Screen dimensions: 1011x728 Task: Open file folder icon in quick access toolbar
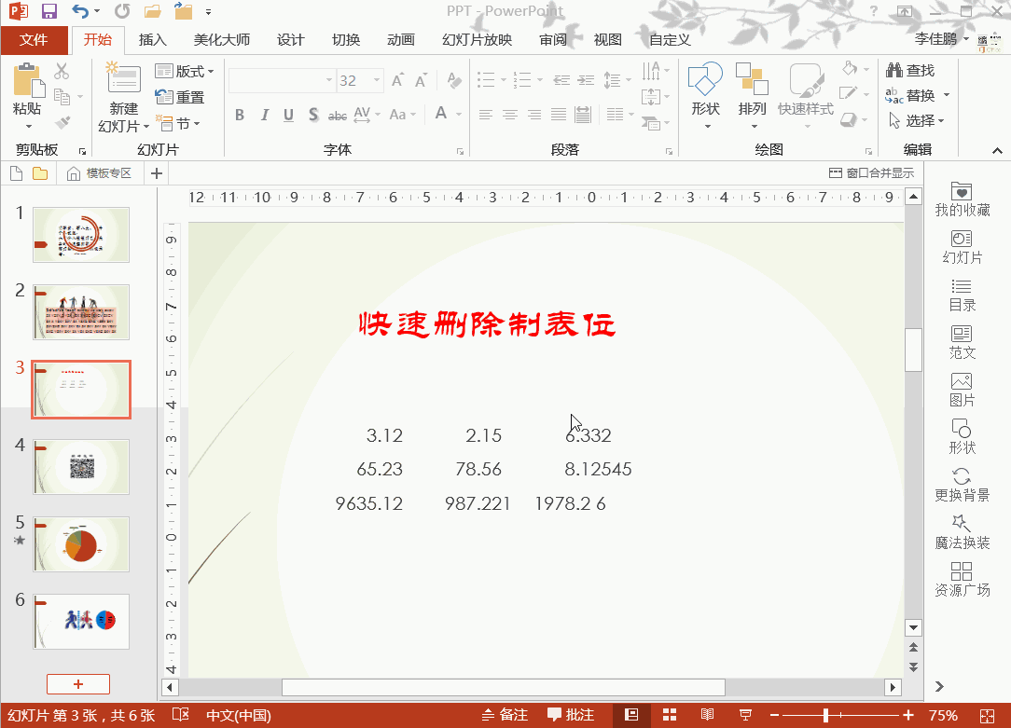[x=153, y=11]
